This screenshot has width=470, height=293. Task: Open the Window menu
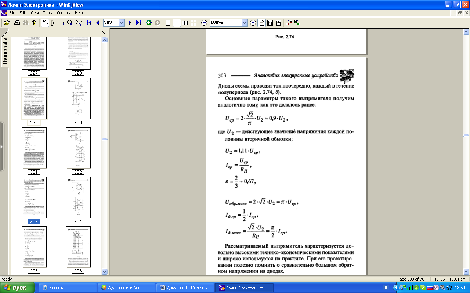64,13
